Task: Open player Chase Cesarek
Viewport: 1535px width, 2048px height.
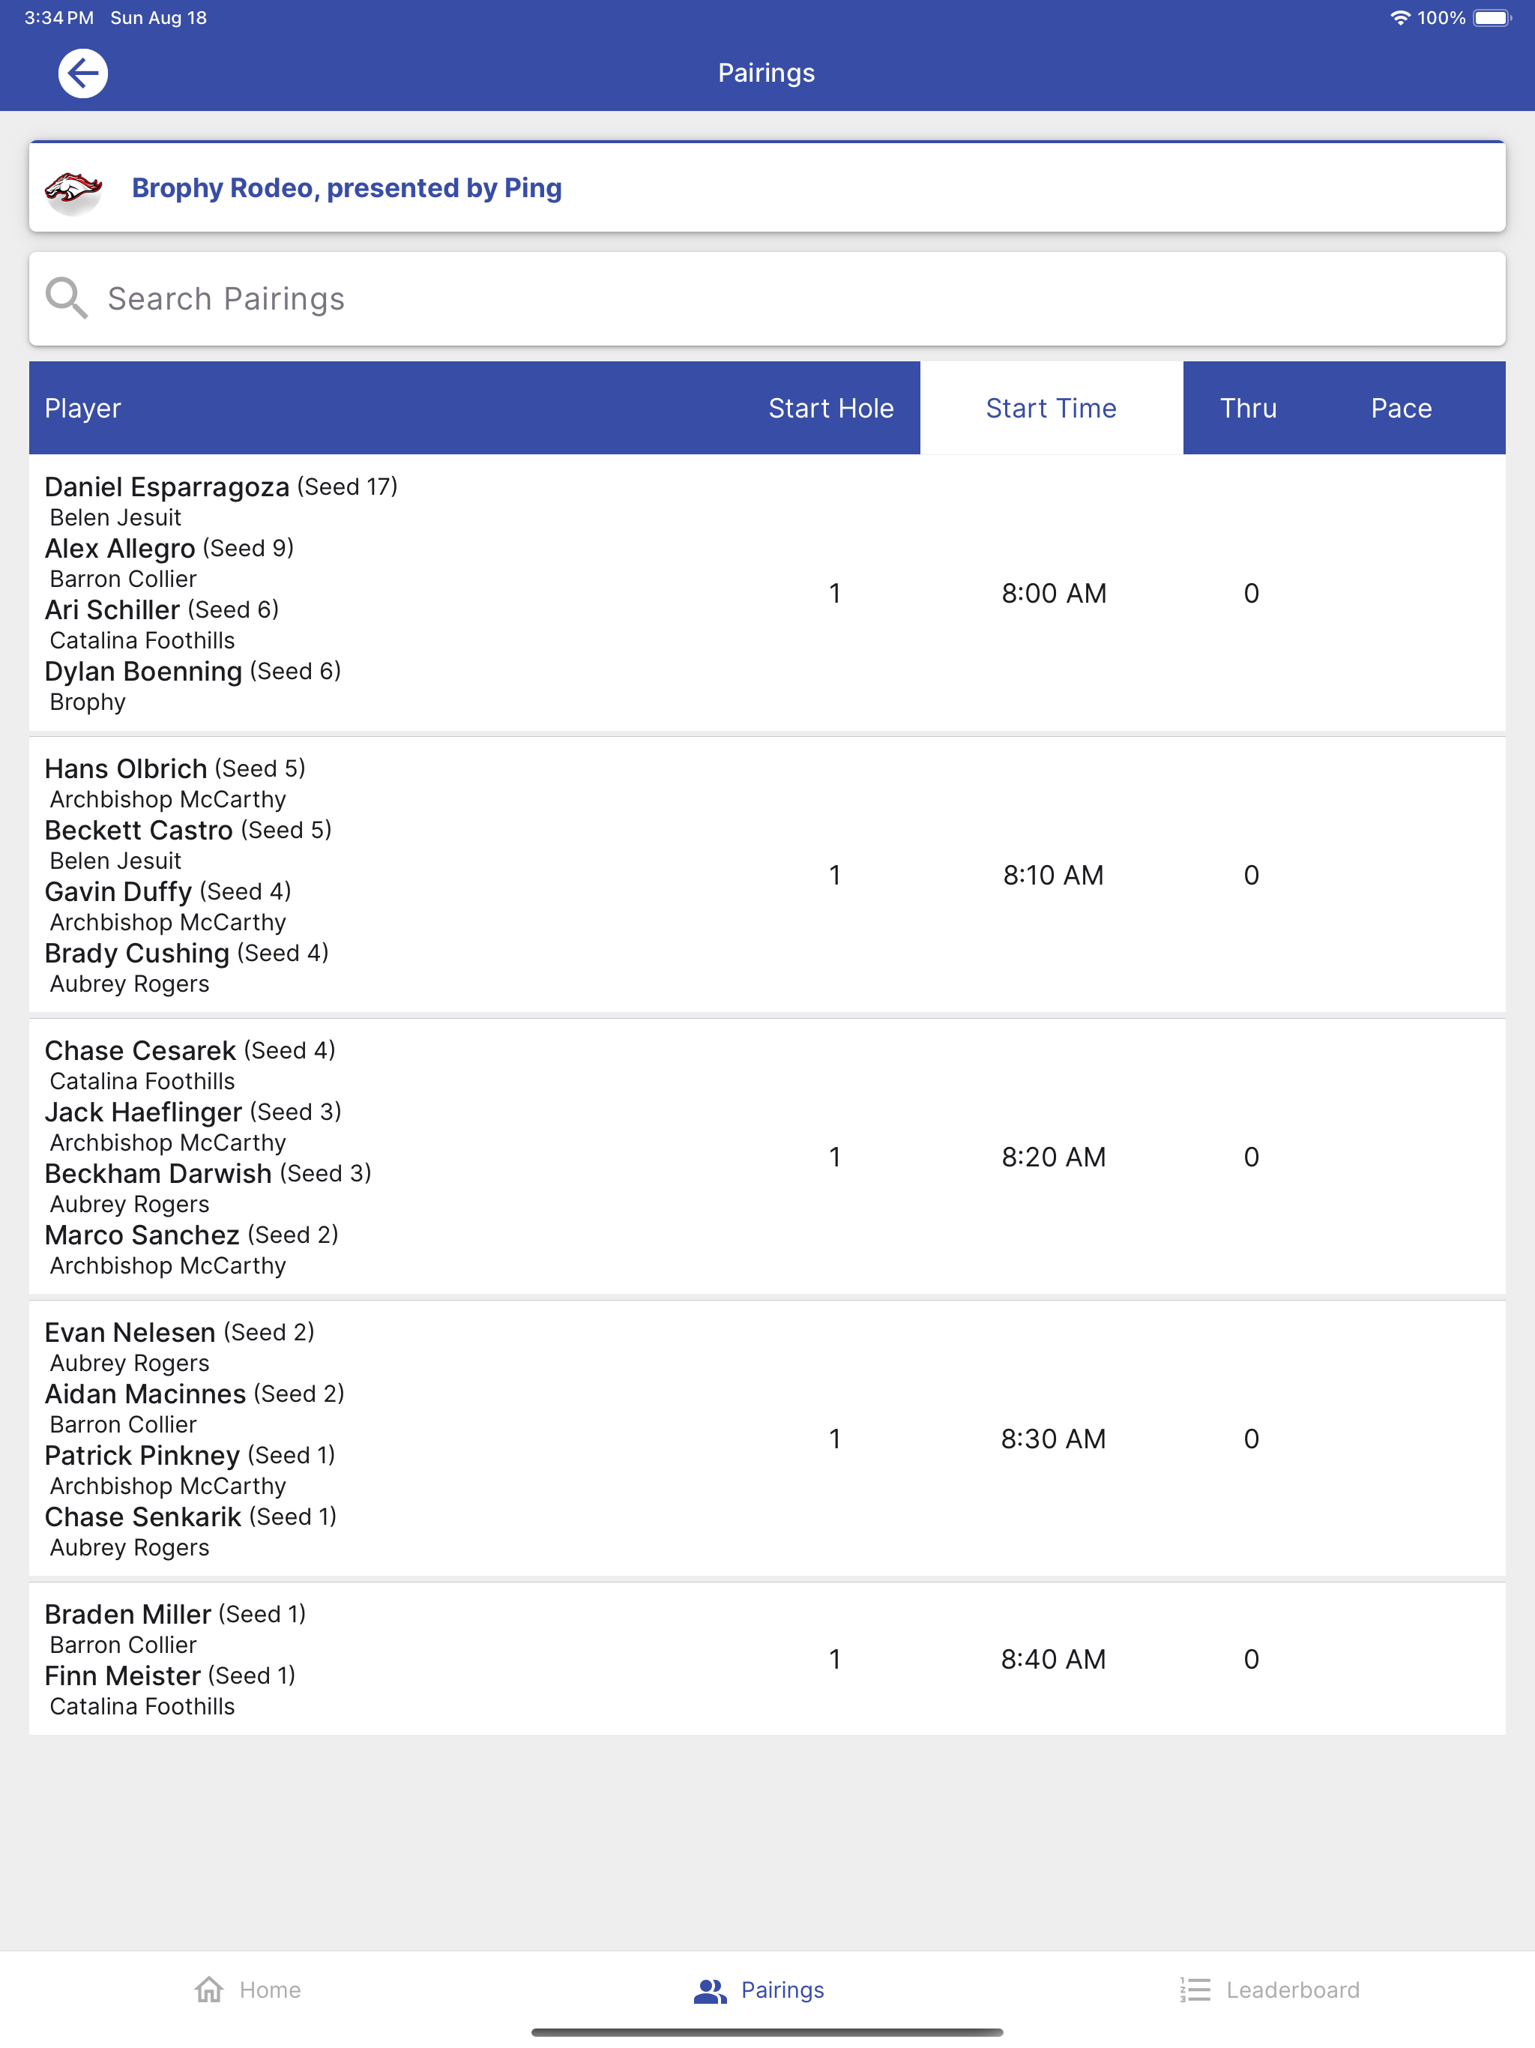Action: point(140,1050)
